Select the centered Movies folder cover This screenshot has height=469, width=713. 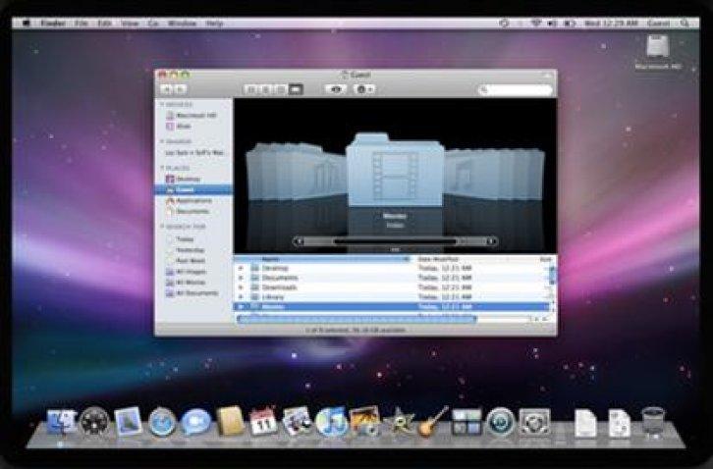pos(395,169)
